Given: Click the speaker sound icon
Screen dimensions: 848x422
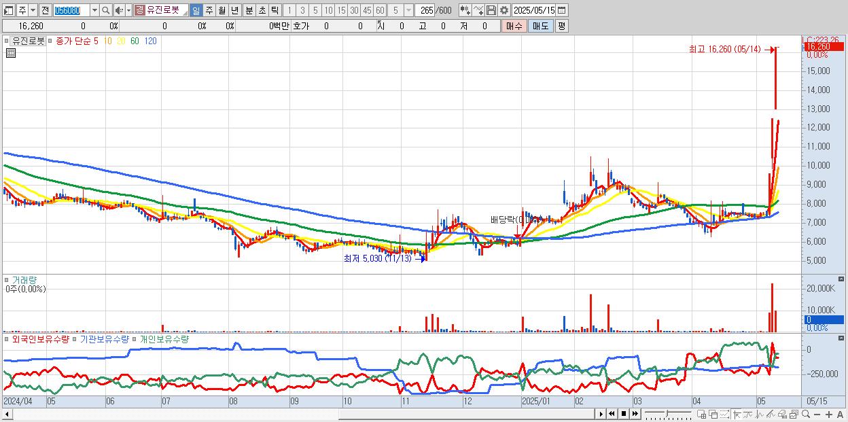Looking at the screenshot, I should (x=120, y=10).
